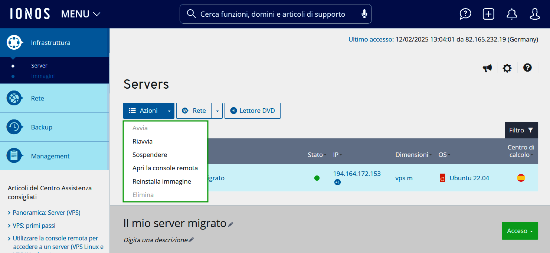This screenshot has height=253, width=550.
Task: Open the green Acceso dropdown
Action: [520, 231]
